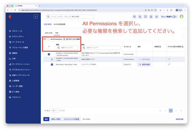Go to 役割/権限 breadcrumb link
193x131 pixels.
pos(48,24)
